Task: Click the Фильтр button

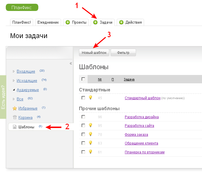Action: (123, 53)
